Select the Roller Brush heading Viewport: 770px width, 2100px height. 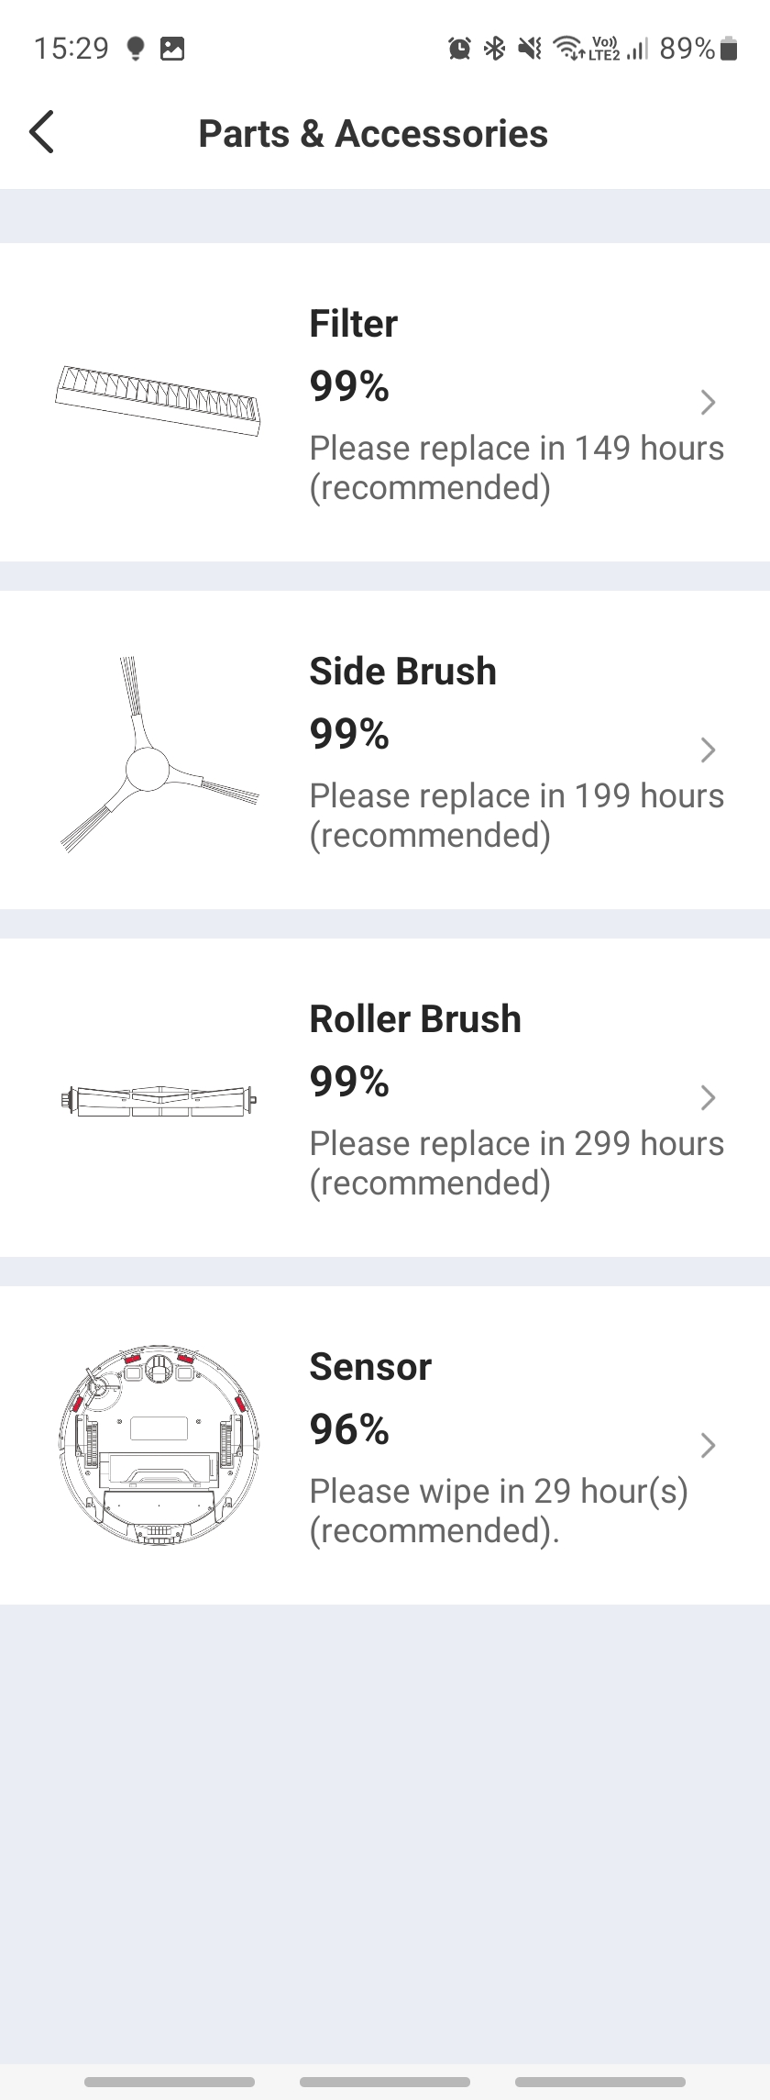(415, 1019)
